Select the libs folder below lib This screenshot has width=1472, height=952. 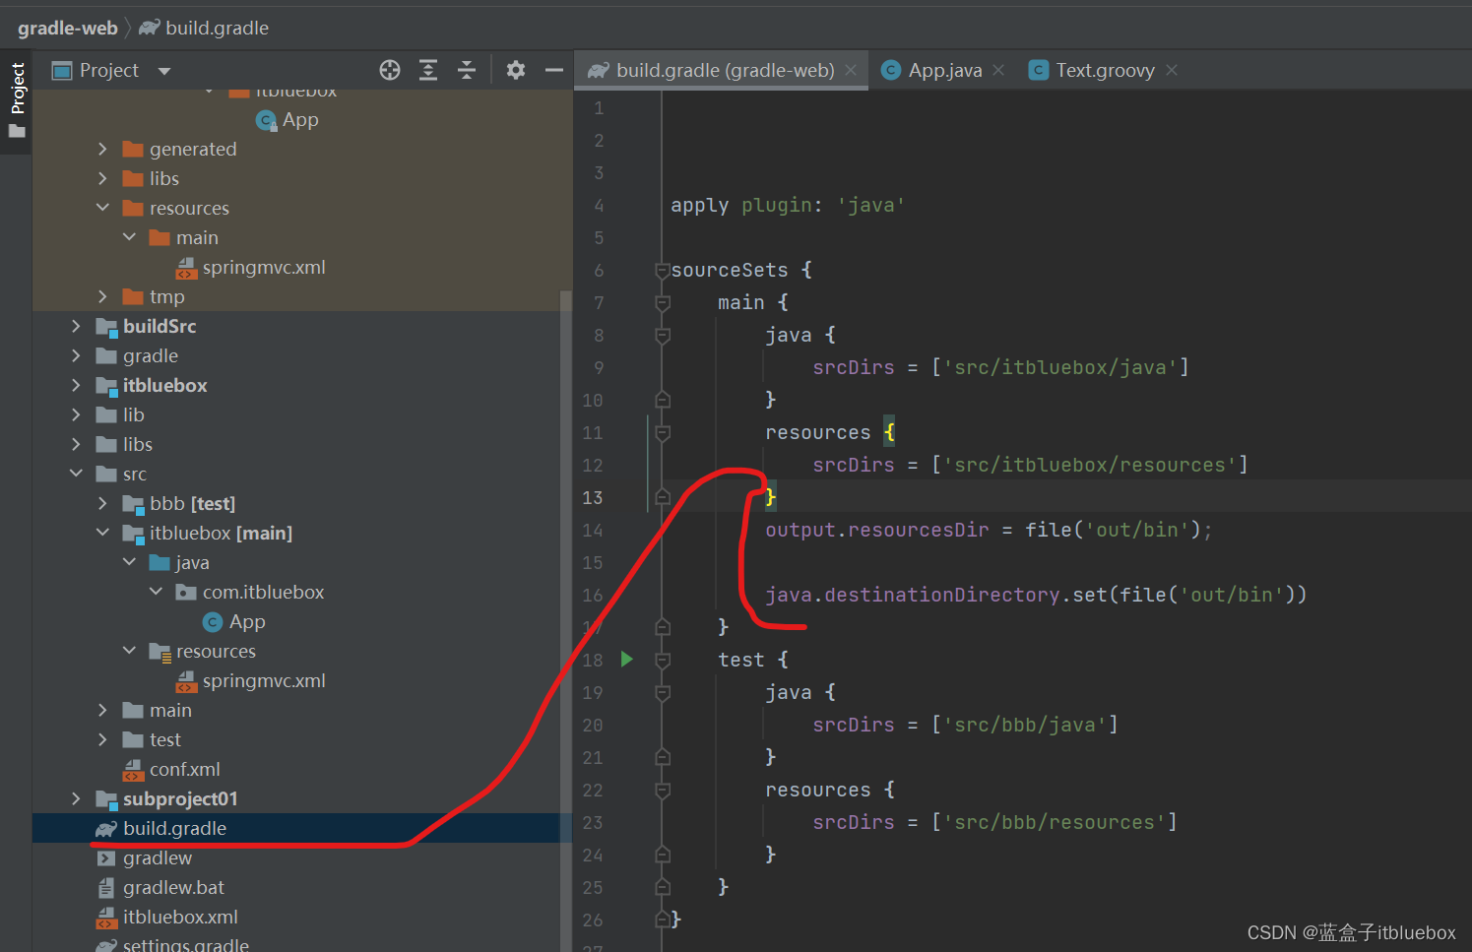click(x=137, y=444)
